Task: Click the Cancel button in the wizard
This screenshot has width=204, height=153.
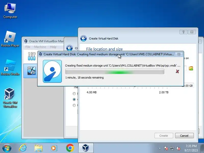Action: pos(184,136)
